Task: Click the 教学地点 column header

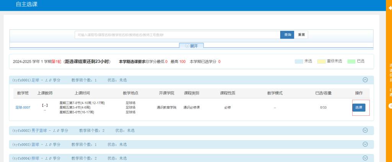Action: [131, 93]
